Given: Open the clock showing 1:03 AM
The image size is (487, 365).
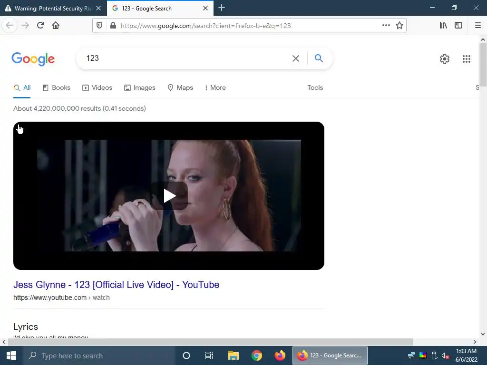Looking at the screenshot, I should [x=466, y=355].
